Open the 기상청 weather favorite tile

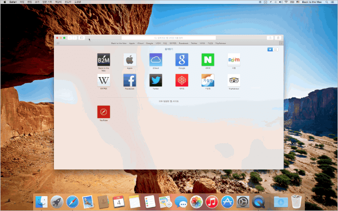(x=208, y=80)
